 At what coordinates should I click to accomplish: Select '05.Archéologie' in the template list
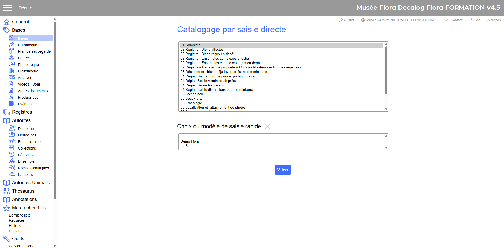point(192,94)
